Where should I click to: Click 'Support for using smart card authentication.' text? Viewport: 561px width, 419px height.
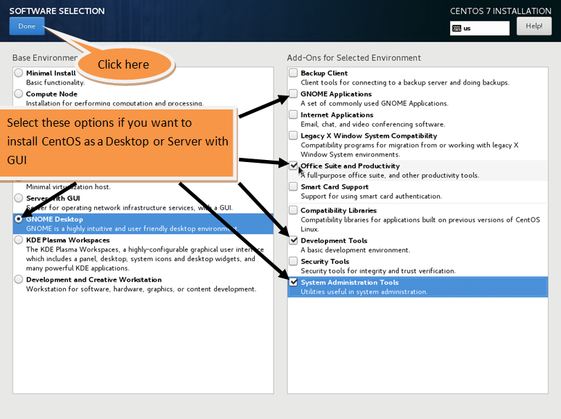tap(371, 196)
